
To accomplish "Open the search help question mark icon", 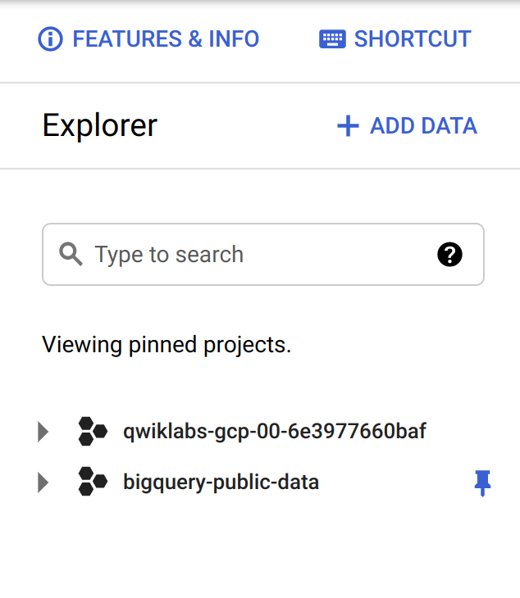I will coord(449,255).
